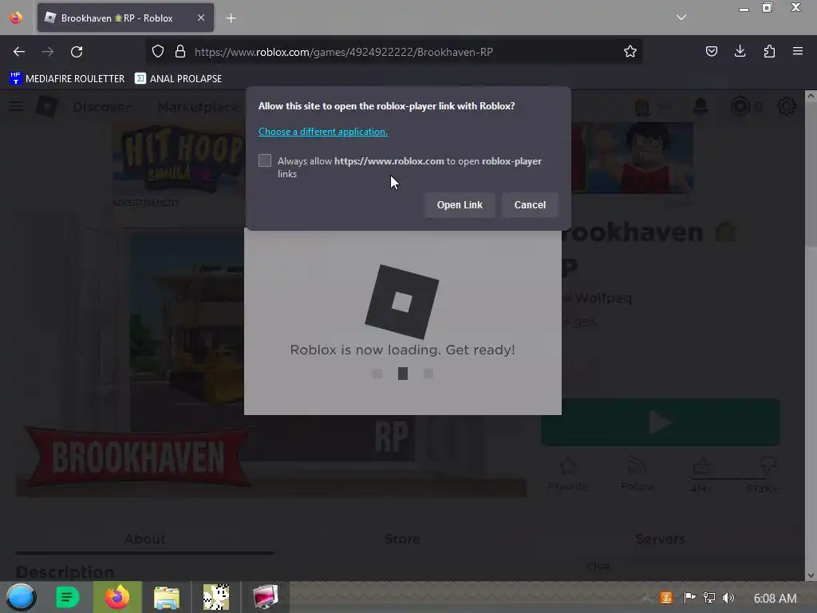Tick the Always allow roblox-player links checkbox
Screen dimensions: 817x613
[265, 160]
